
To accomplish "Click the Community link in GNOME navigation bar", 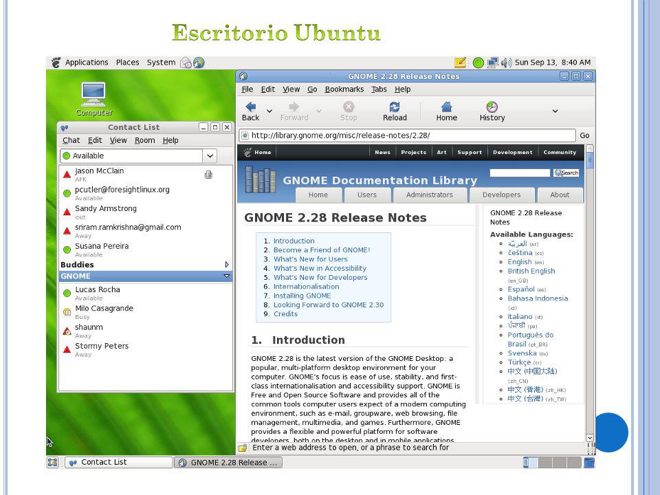I will (x=560, y=153).
